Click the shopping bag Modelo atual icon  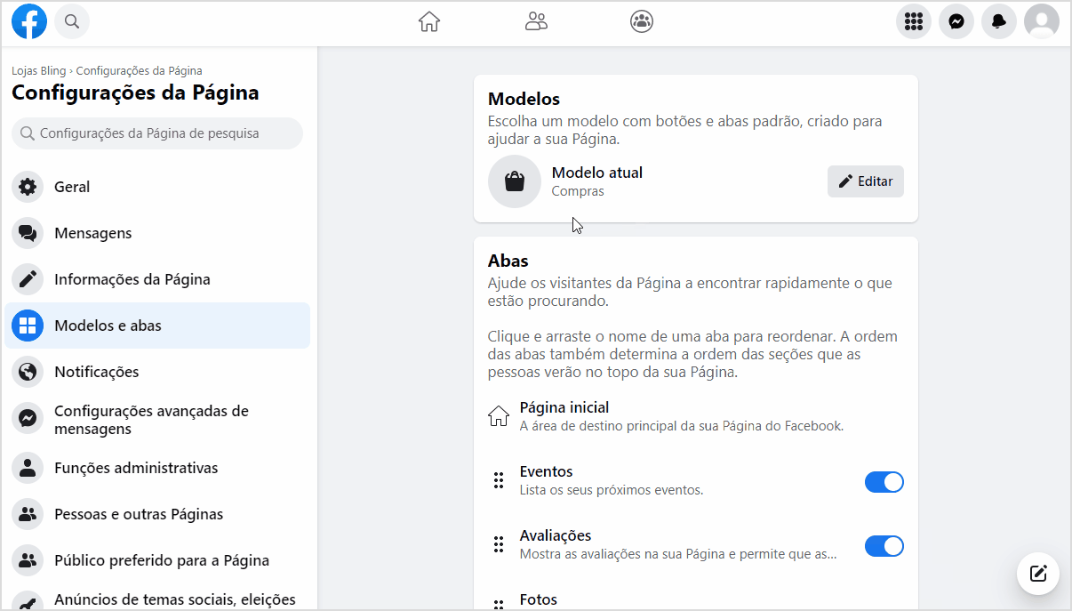click(x=515, y=181)
